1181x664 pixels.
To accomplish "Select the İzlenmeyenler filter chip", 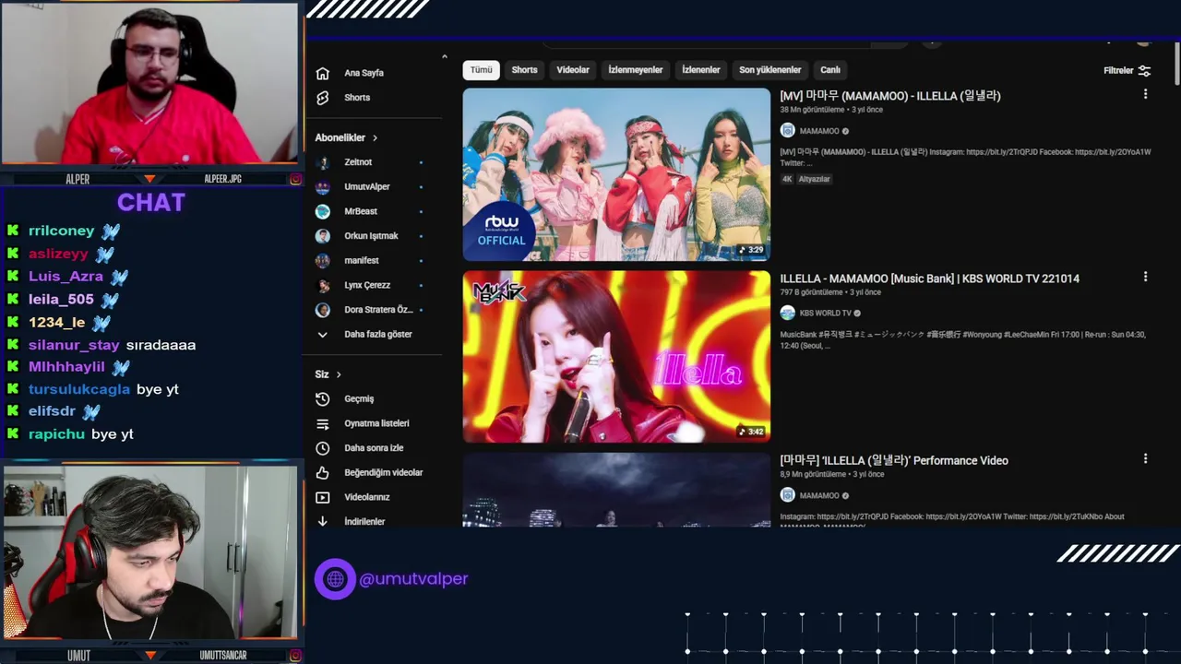I will click(x=636, y=70).
